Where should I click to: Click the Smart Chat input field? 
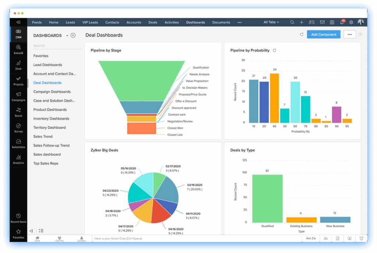coord(197,239)
